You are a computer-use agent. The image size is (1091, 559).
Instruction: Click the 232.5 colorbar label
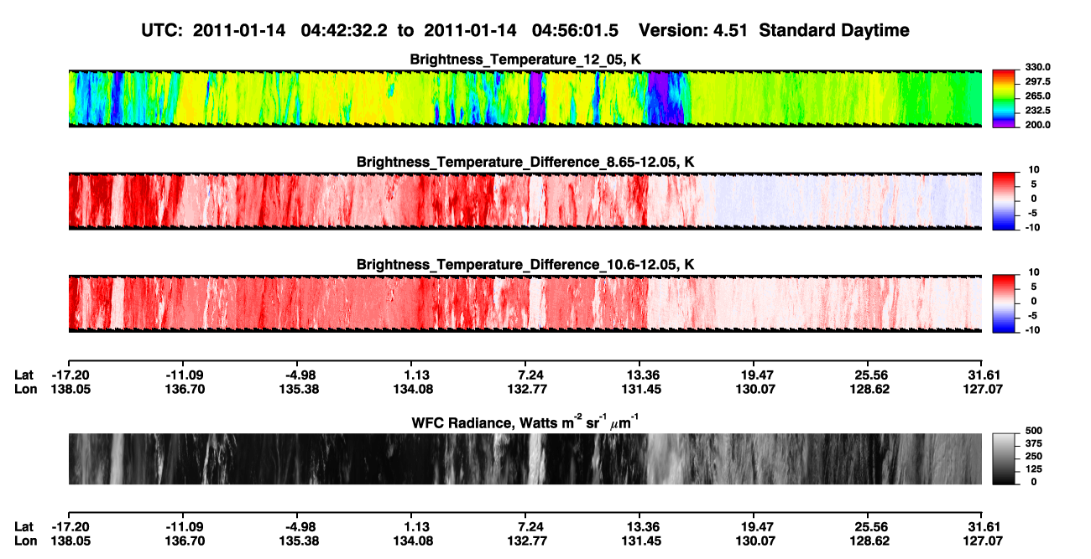click(1038, 111)
